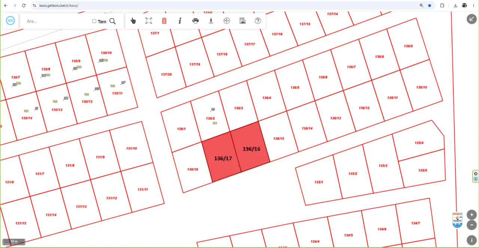Select the italic info tool in toolbar
Screen dimensions: 479x248
coord(180,21)
